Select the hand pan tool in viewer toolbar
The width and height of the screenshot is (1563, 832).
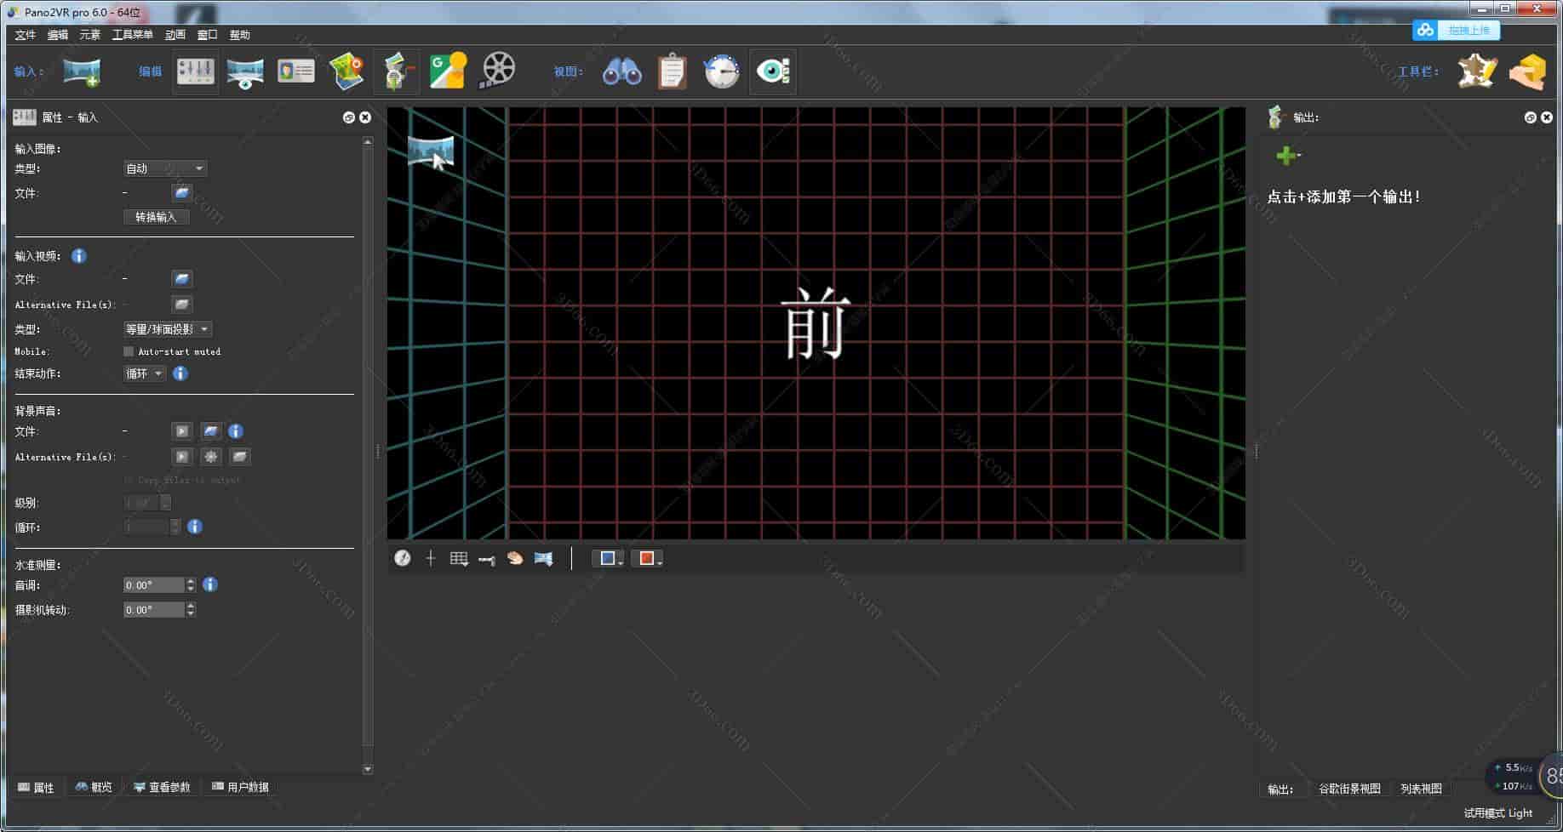point(515,558)
